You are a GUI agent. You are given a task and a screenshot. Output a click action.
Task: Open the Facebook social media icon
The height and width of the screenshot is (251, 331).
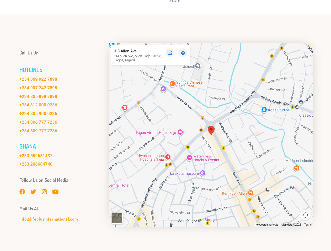click(x=22, y=192)
